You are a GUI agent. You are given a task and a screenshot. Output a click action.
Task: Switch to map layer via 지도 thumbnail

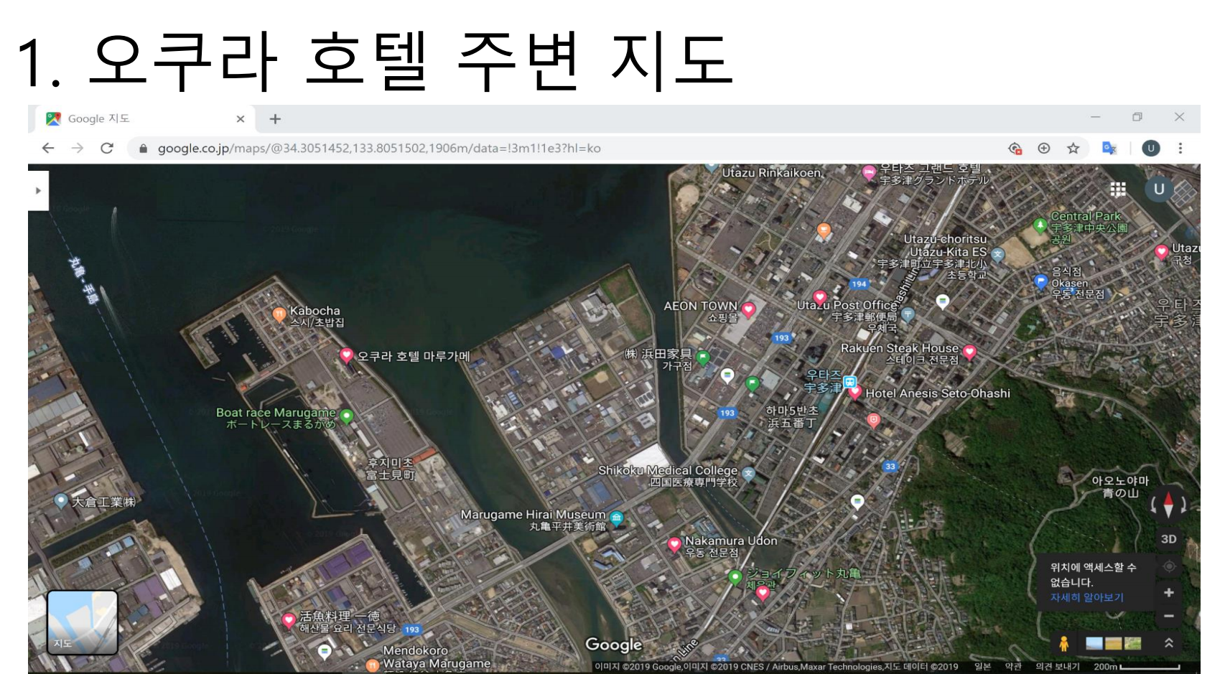point(83,622)
